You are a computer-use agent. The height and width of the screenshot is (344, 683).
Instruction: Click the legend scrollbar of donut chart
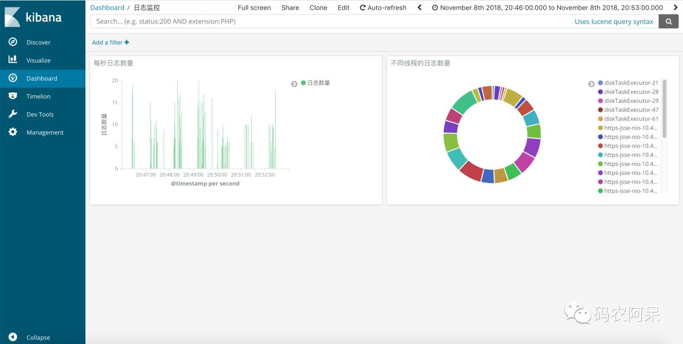(x=664, y=109)
